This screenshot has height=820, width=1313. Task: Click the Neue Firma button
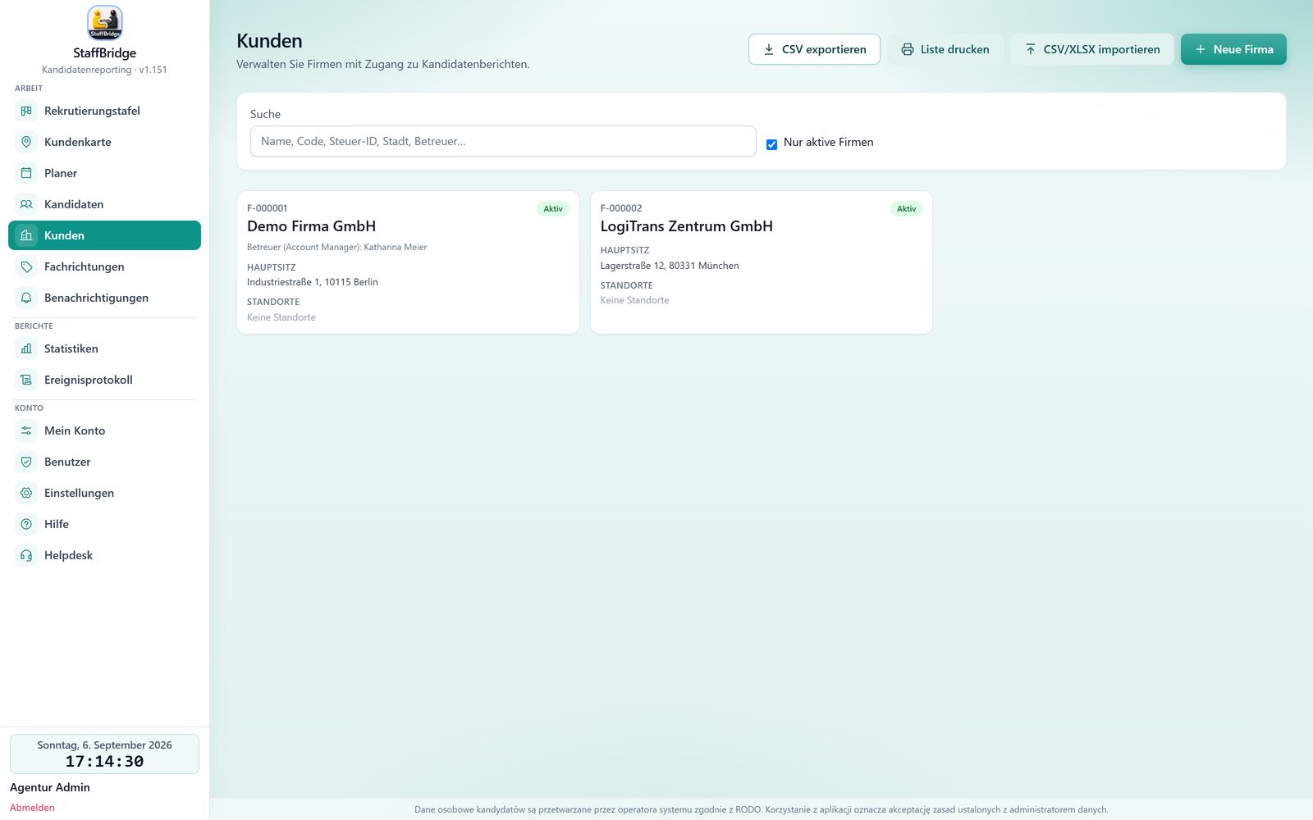click(1233, 49)
